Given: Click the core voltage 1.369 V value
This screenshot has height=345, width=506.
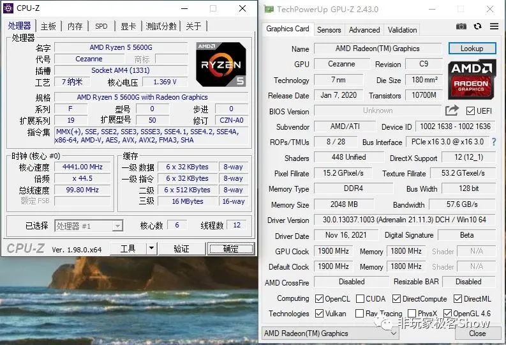Looking at the screenshot, I should (165, 82).
